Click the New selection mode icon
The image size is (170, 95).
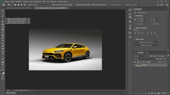[x=15, y=5]
